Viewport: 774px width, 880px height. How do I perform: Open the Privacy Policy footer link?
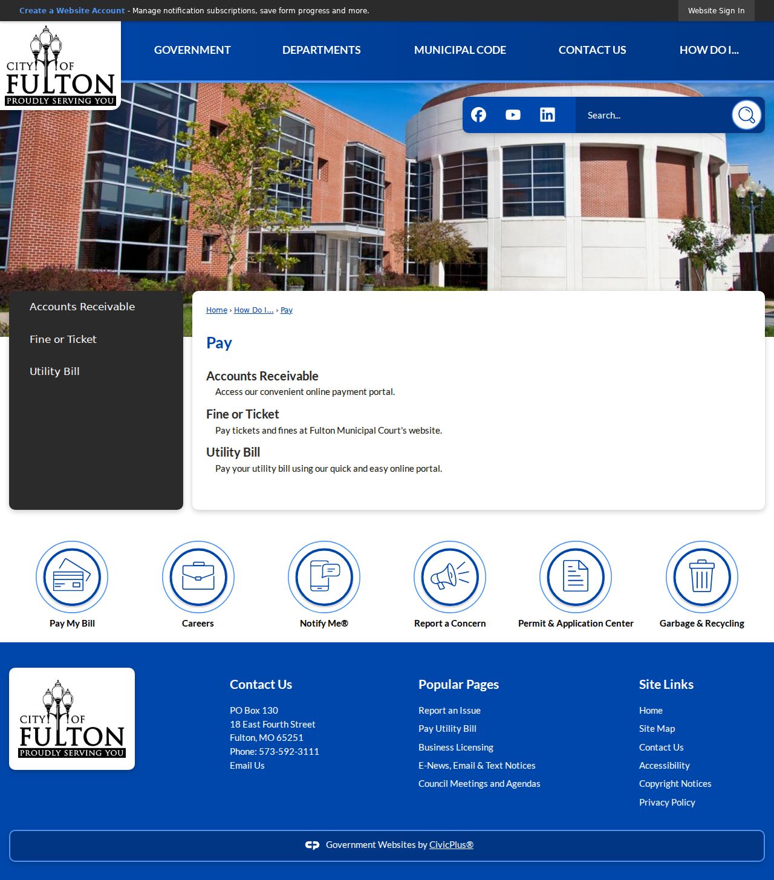pos(667,803)
